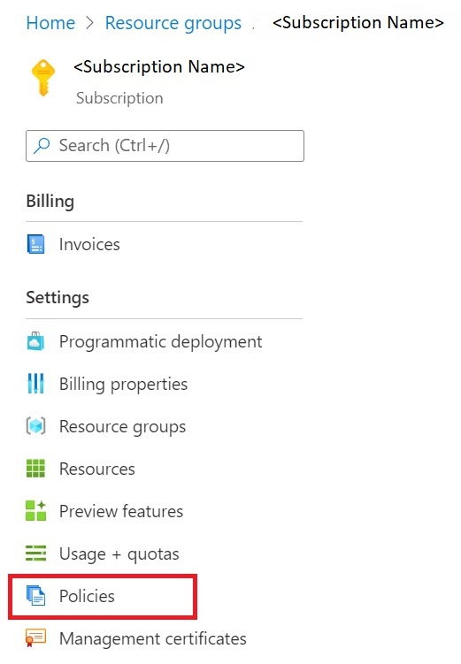The height and width of the screenshot is (664, 461).
Task: Click the yellow key subscription icon
Action: click(43, 78)
